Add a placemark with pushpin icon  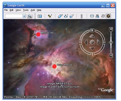tap(50, 16)
